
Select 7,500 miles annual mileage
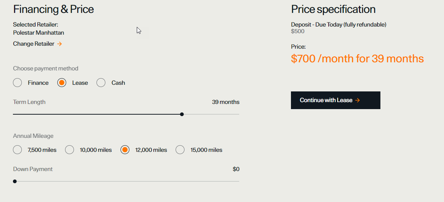tap(17, 150)
